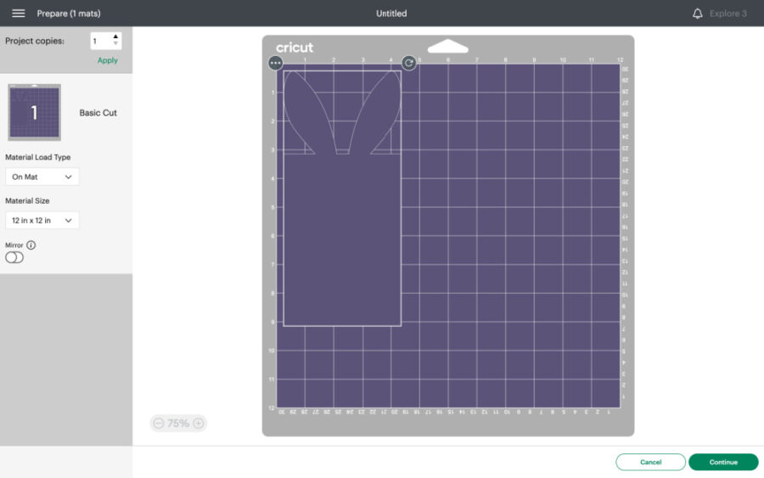Click the rotate handle on the bunny shape

(408, 63)
